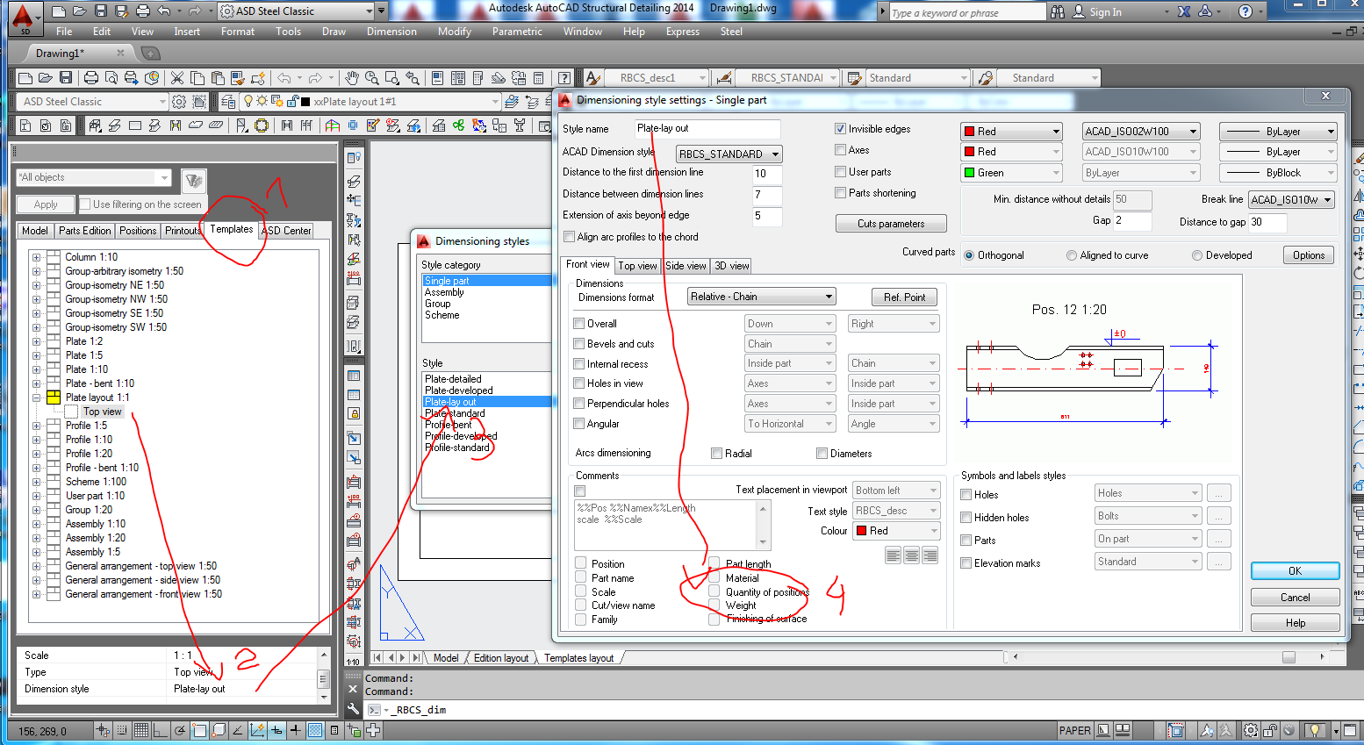Screen dimensions: 1364x745
Task: Click OK in Dimensioning style settings
Action: [x=1295, y=571]
